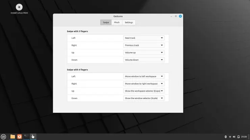Open the Show the window selector (Scale) dropdown
This screenshot has height=140, width=250.
pos(144,98)
